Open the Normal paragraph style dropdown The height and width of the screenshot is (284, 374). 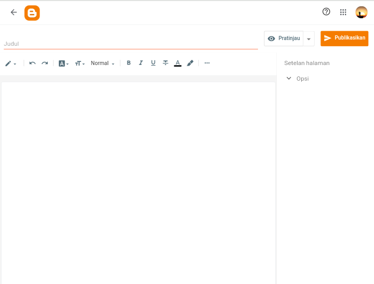(x=102, y=63)
